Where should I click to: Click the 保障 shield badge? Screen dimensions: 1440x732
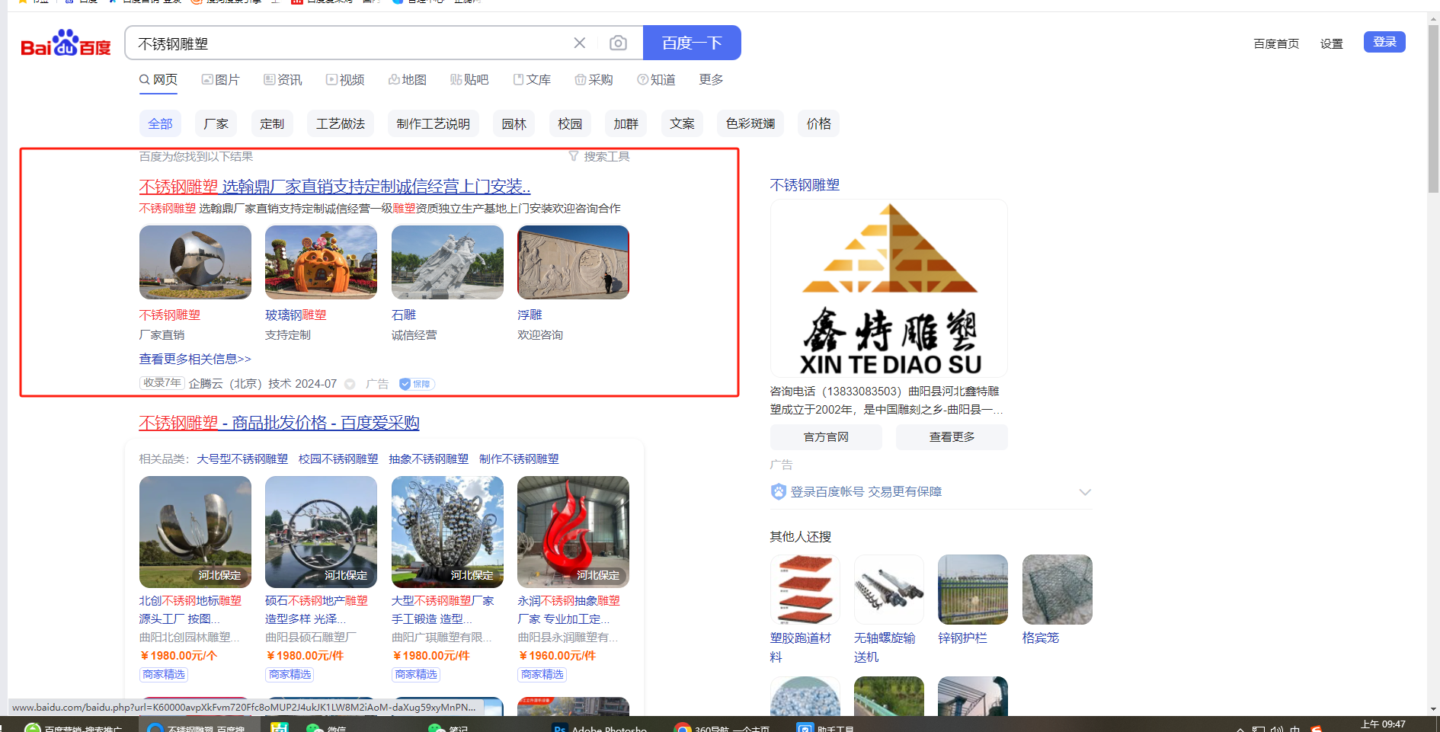(x=416, y=384)
